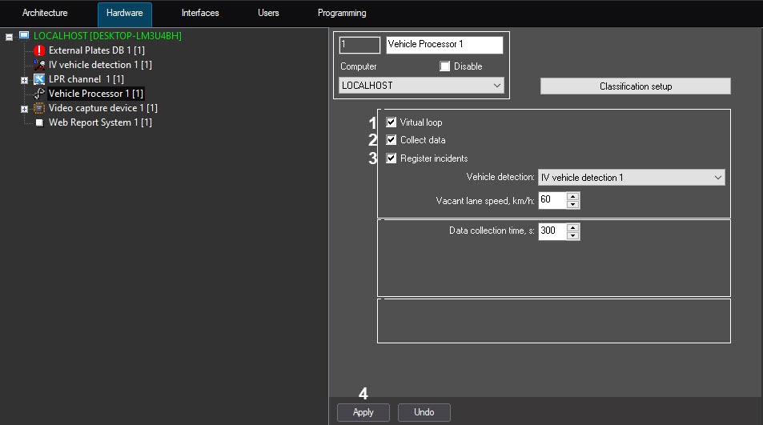Click the Web Report System 1 icon
Viewport: 763px width, 425px height.
click(39, 122)
